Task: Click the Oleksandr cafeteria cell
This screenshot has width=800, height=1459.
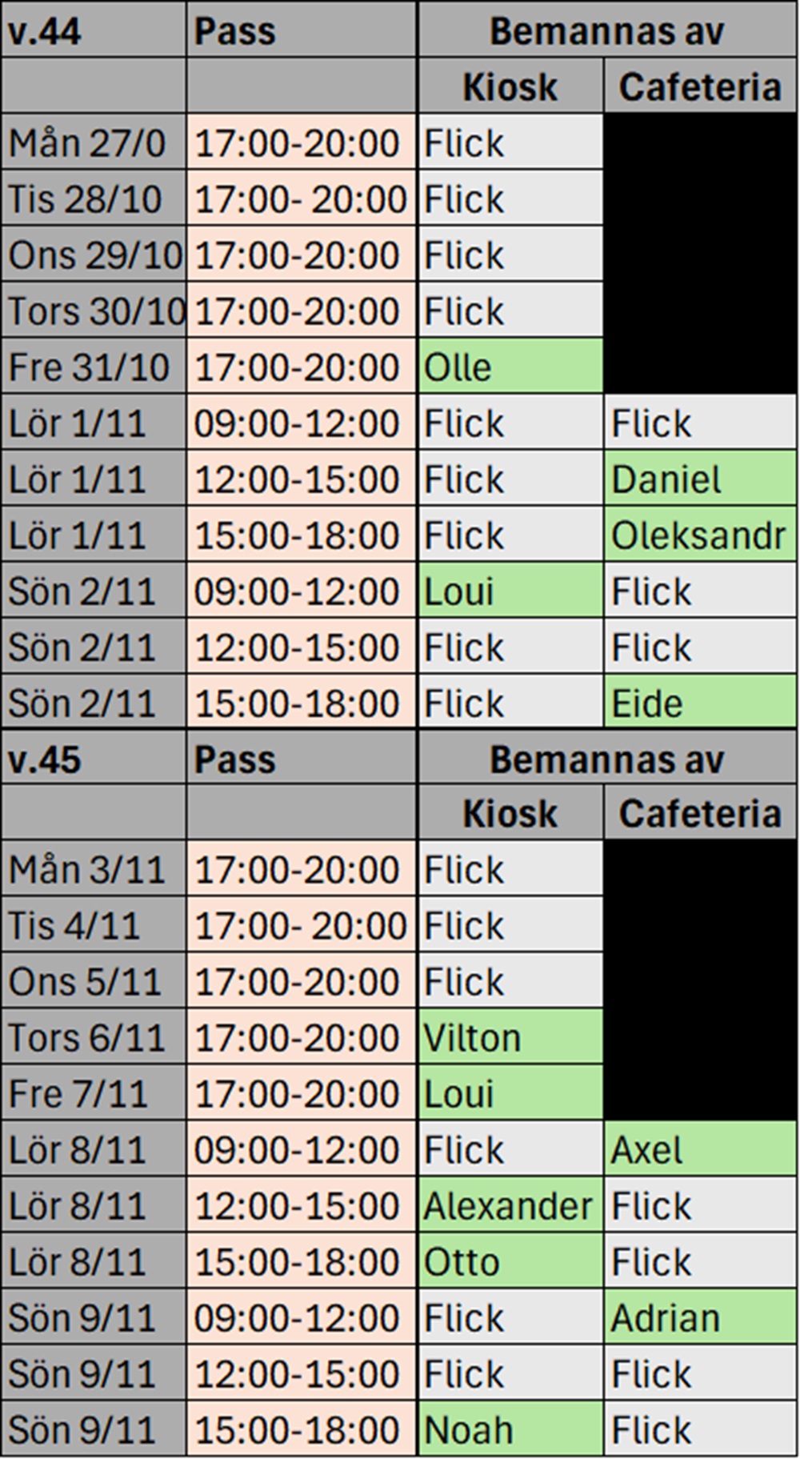Action: point(700,535)
